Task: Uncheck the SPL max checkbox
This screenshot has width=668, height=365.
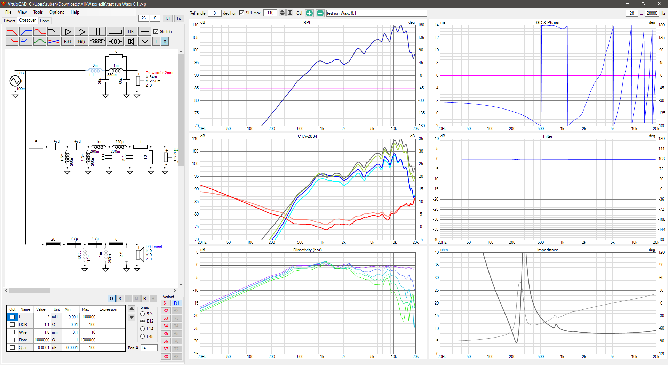Action: [242, 13]
